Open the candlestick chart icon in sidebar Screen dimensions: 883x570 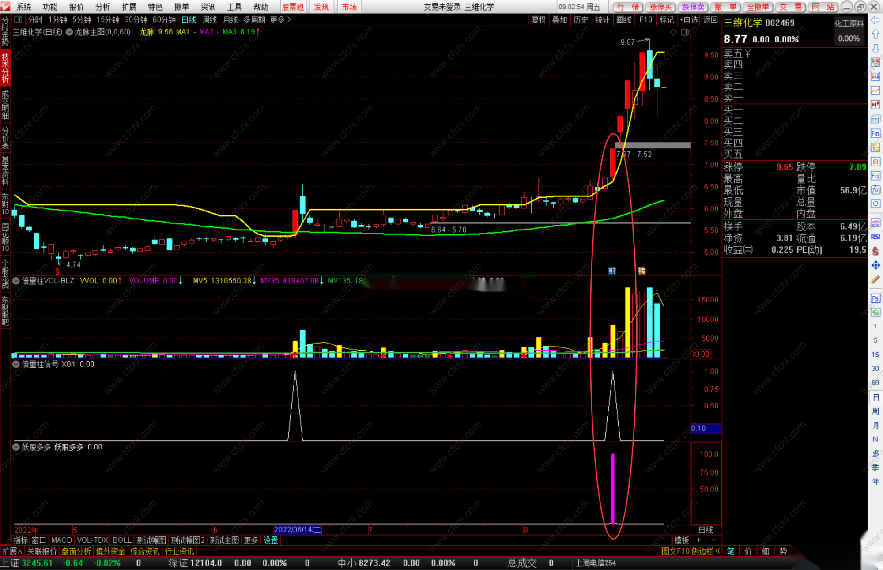tap(875, 105)
